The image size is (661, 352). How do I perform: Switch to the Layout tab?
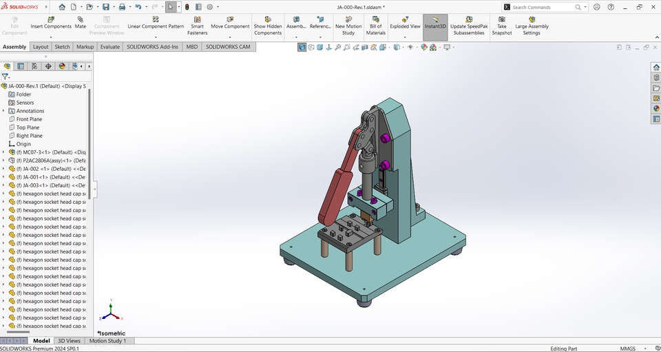coord(41,47)
